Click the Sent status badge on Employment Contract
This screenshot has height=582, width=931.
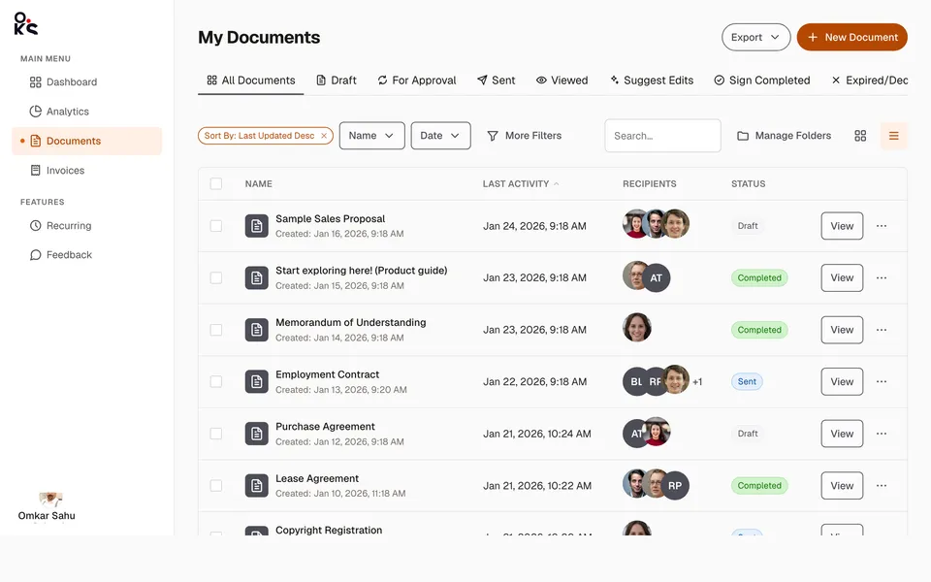pyautogui.click(x=747, y=381)
